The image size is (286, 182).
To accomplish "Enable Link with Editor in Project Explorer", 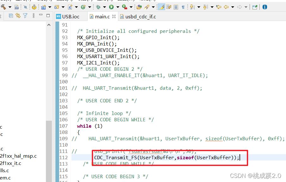I will 18,15.
